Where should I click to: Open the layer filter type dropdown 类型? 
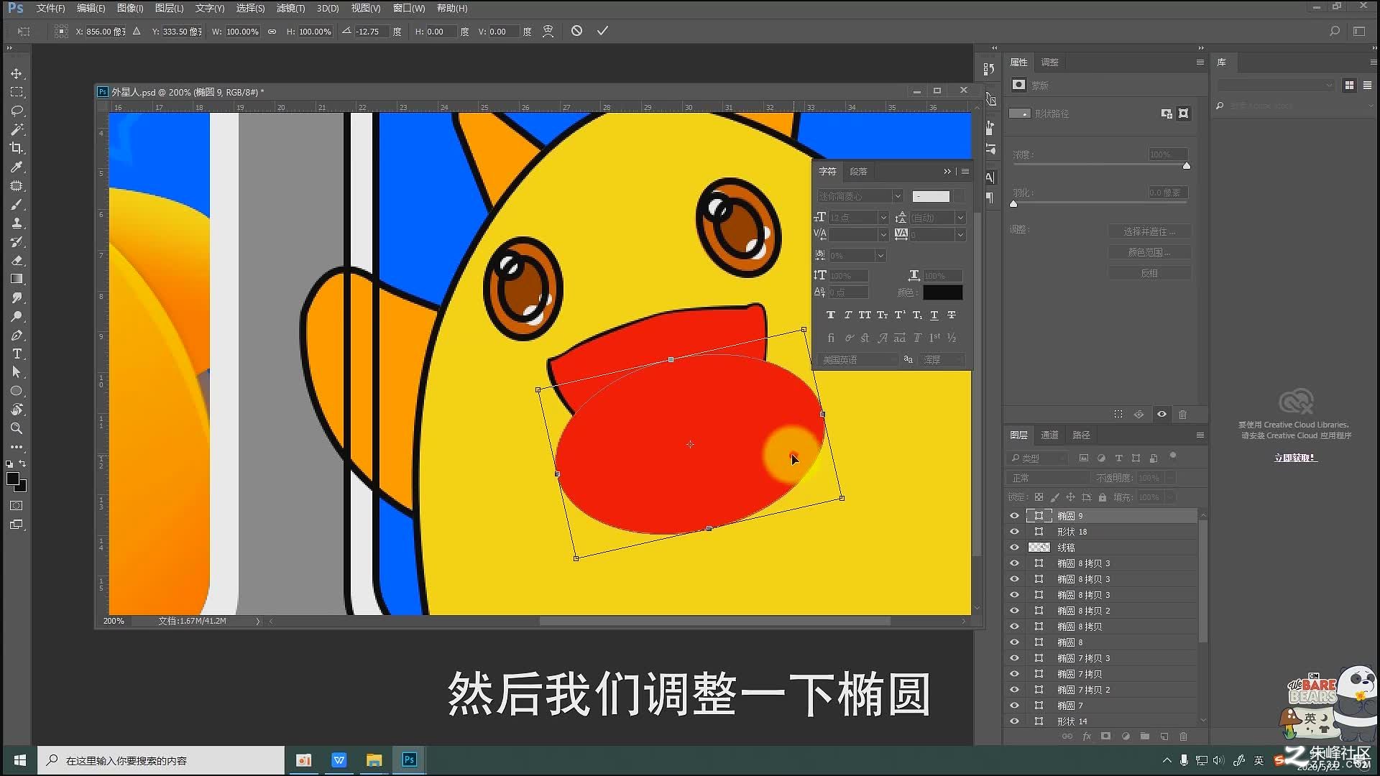tap(1038, 458)
